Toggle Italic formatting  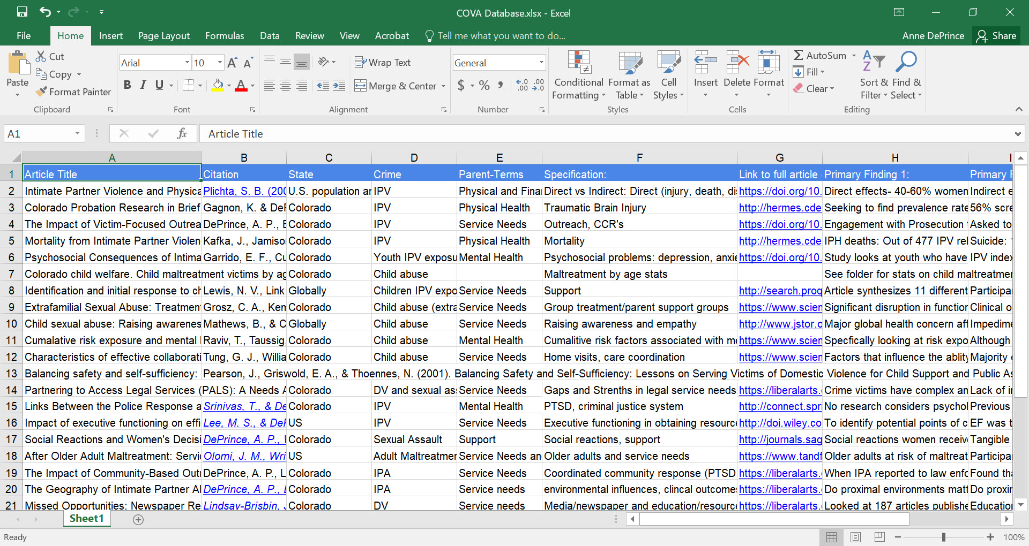point(143,85)
